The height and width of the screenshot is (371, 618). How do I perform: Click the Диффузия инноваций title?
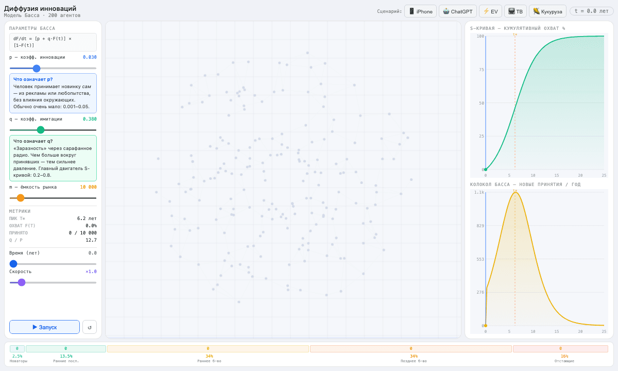pyautogui.click(x=40, y=8)
